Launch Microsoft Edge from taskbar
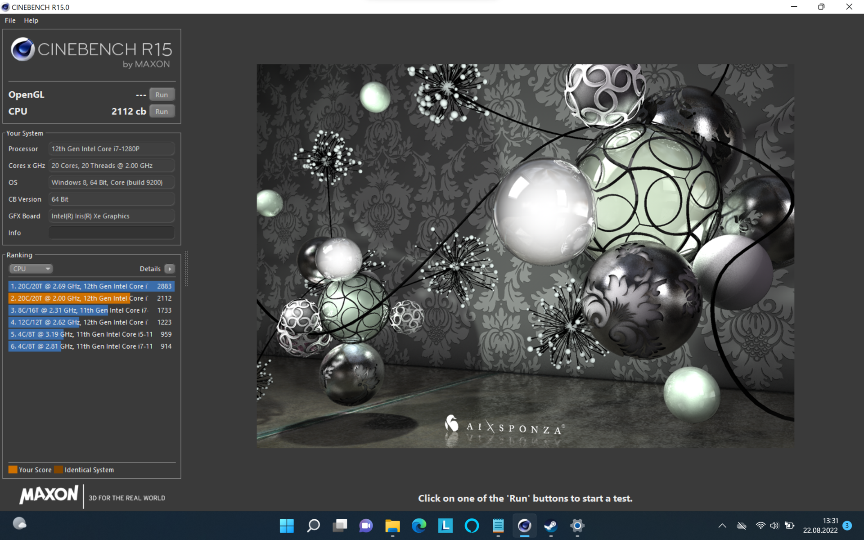Viewport: 864px width, 540px height. click(419, 525)
